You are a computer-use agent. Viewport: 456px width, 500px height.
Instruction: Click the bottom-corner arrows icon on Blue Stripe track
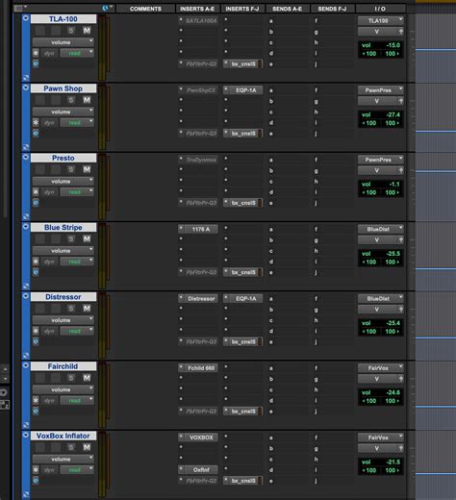tap(26, 286)
